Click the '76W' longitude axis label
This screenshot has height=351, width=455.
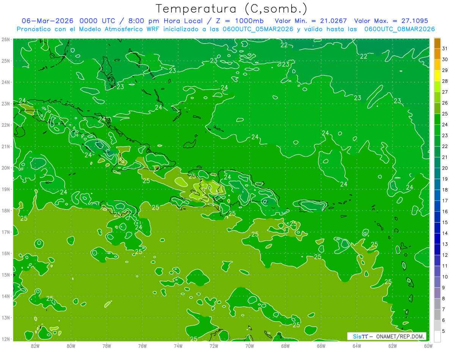(x=142, y=346)
